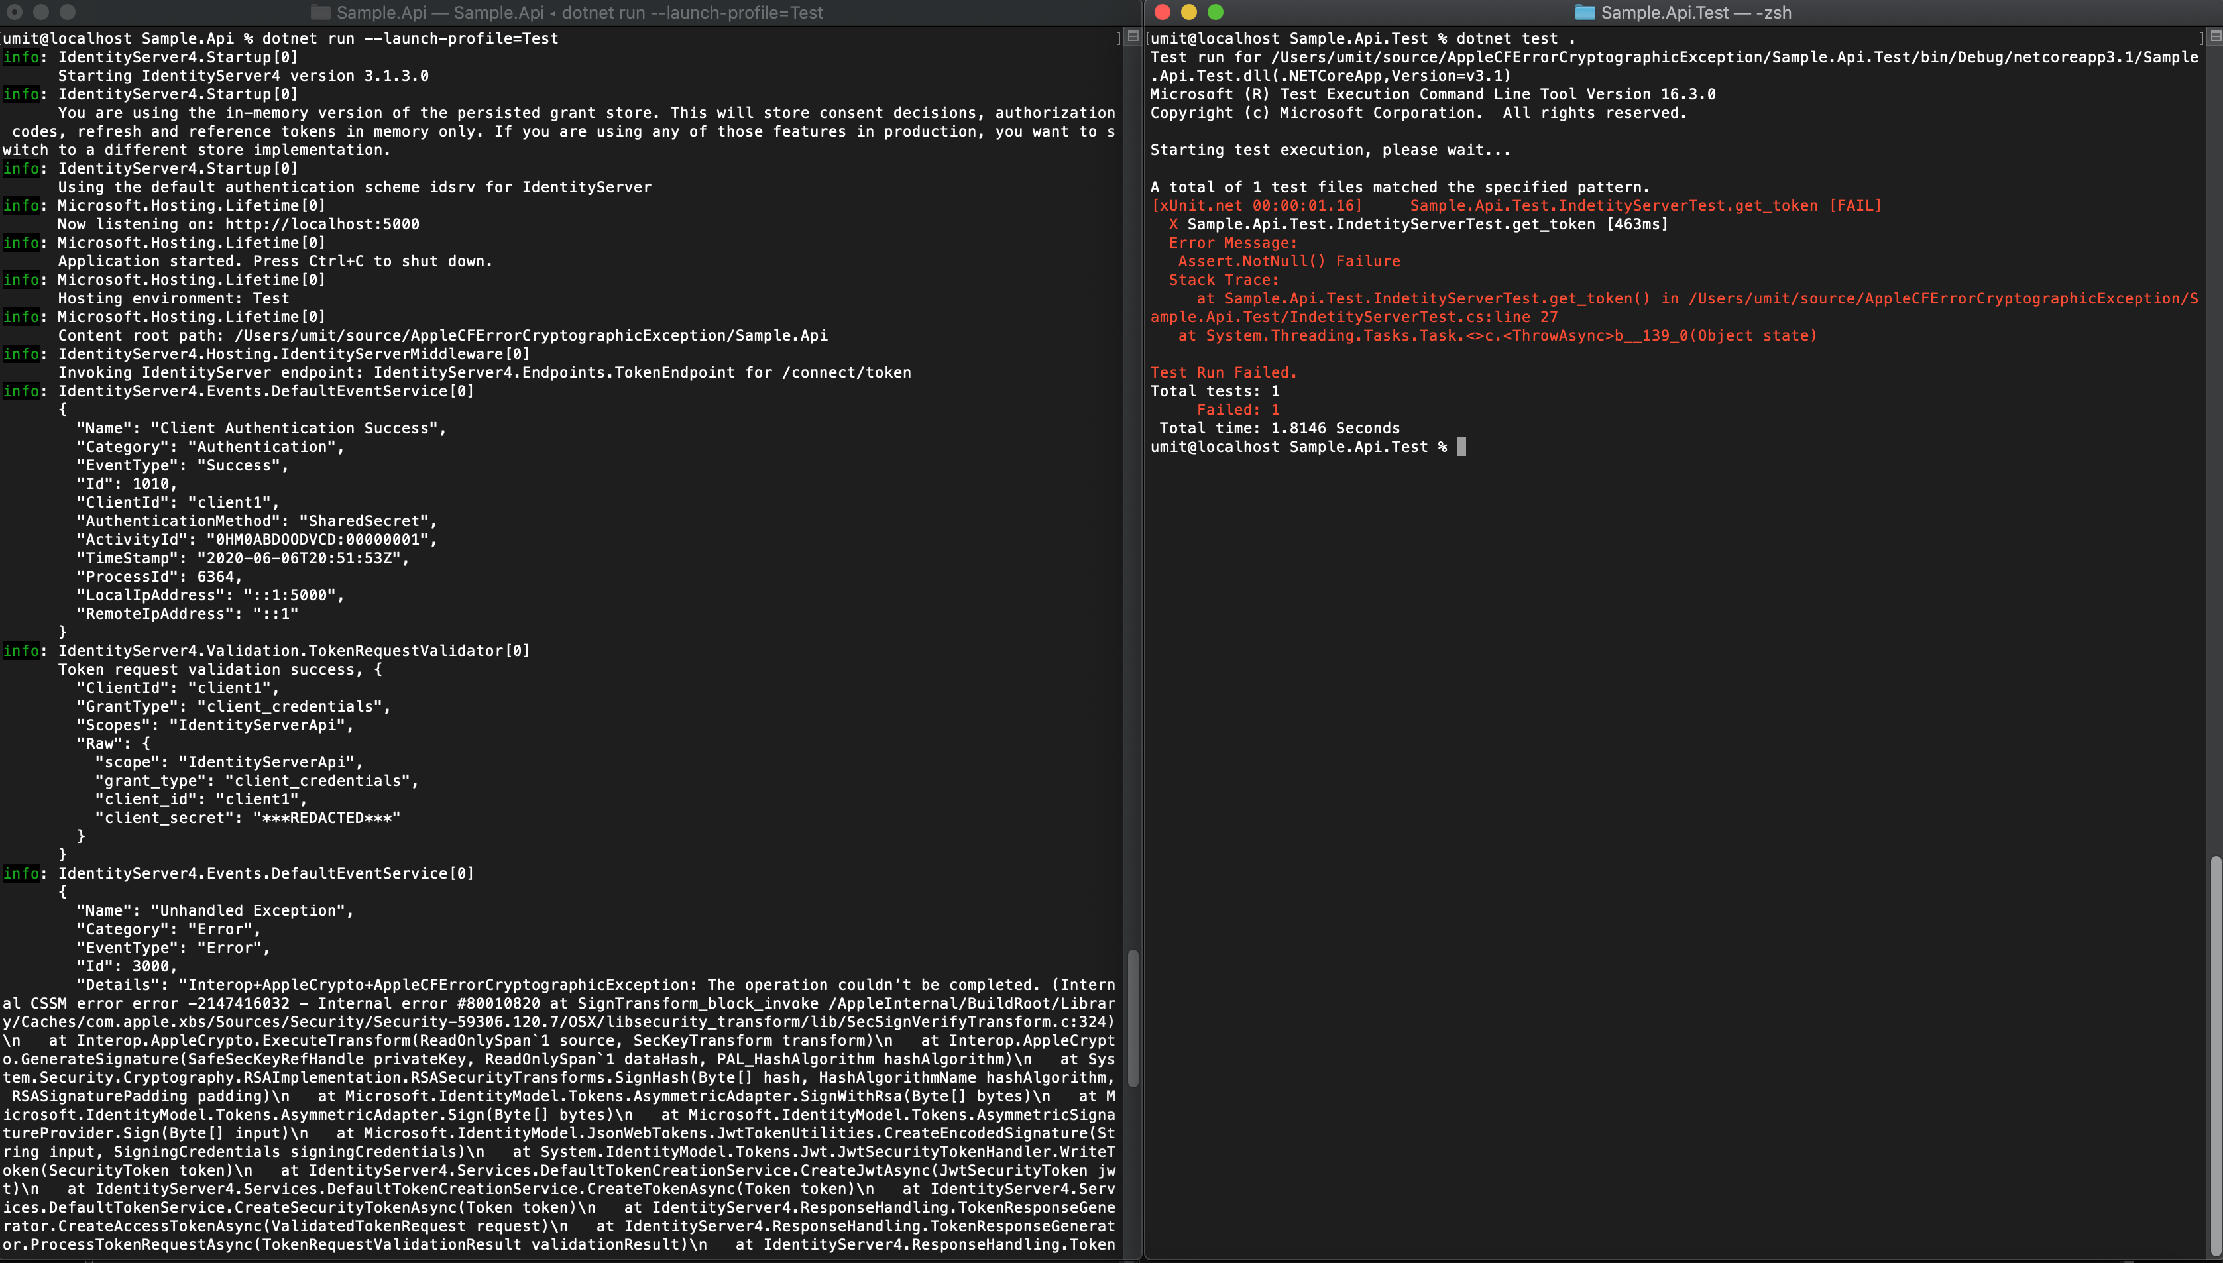Click the 'Sample.Api.Test — -zsh' window title

(1695, 12)
